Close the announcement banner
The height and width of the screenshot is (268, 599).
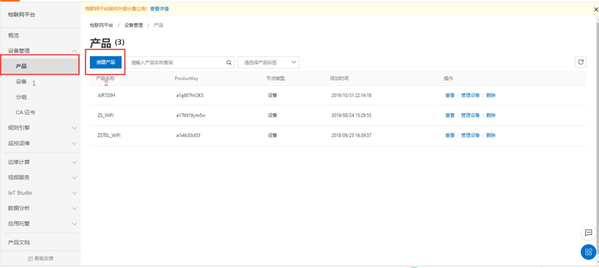click(596, 9)
